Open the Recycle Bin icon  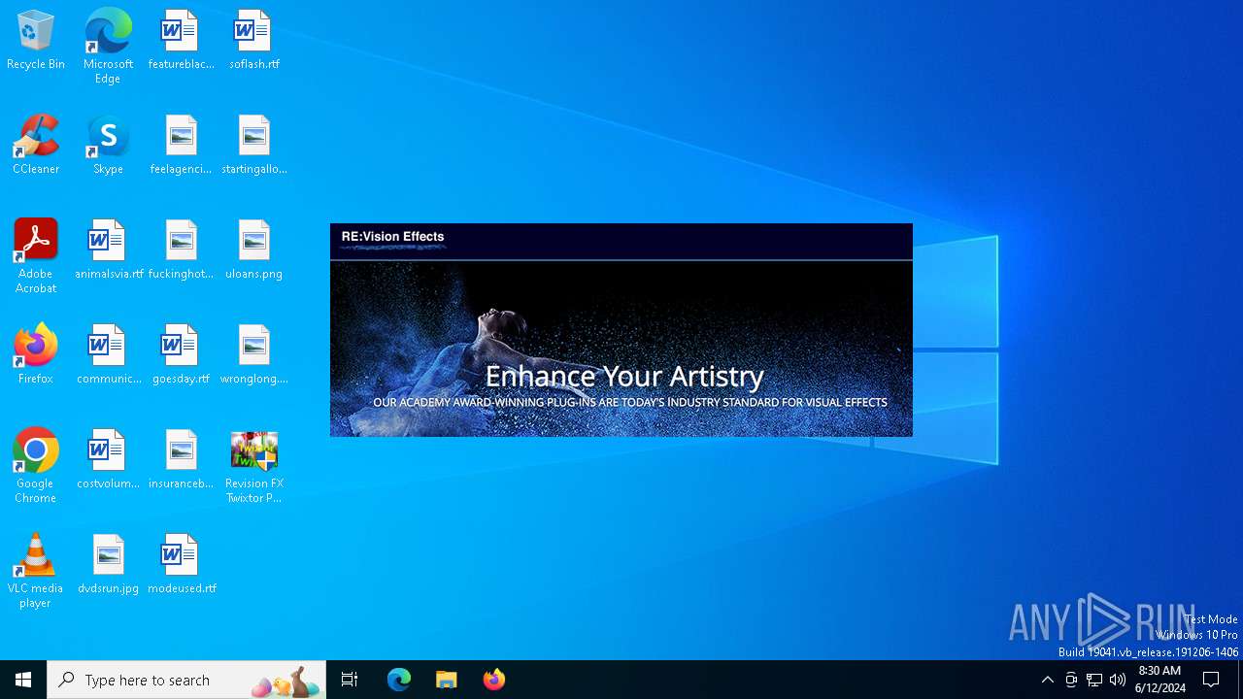click(x=36, y=40)
